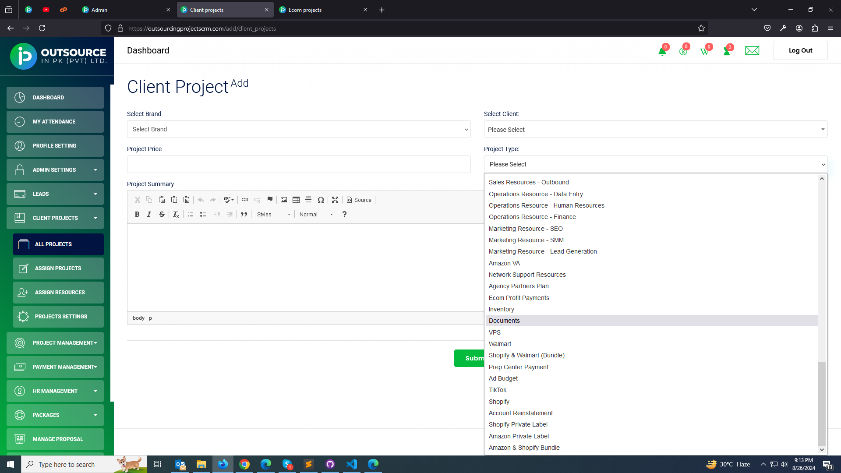Click the About CKEditor question mark
The width and height of the screenshot is (841, 473).
coord(344,214)
